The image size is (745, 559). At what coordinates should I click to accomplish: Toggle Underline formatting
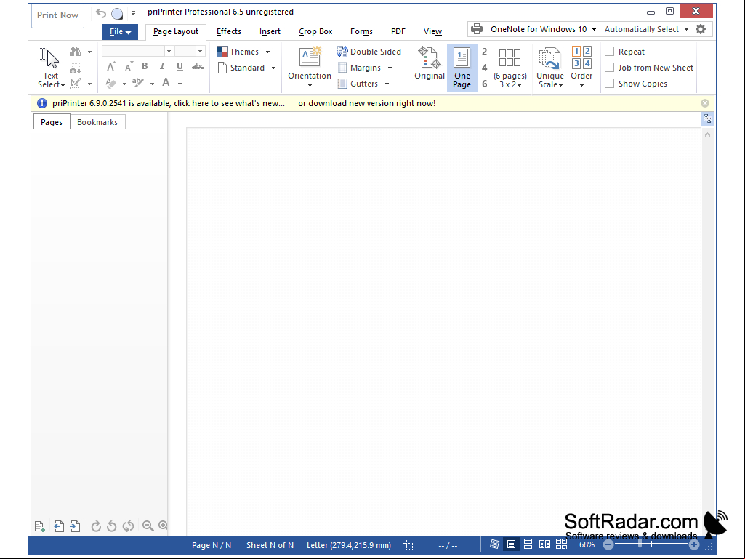pyautogui.click(x=180, y=66)
